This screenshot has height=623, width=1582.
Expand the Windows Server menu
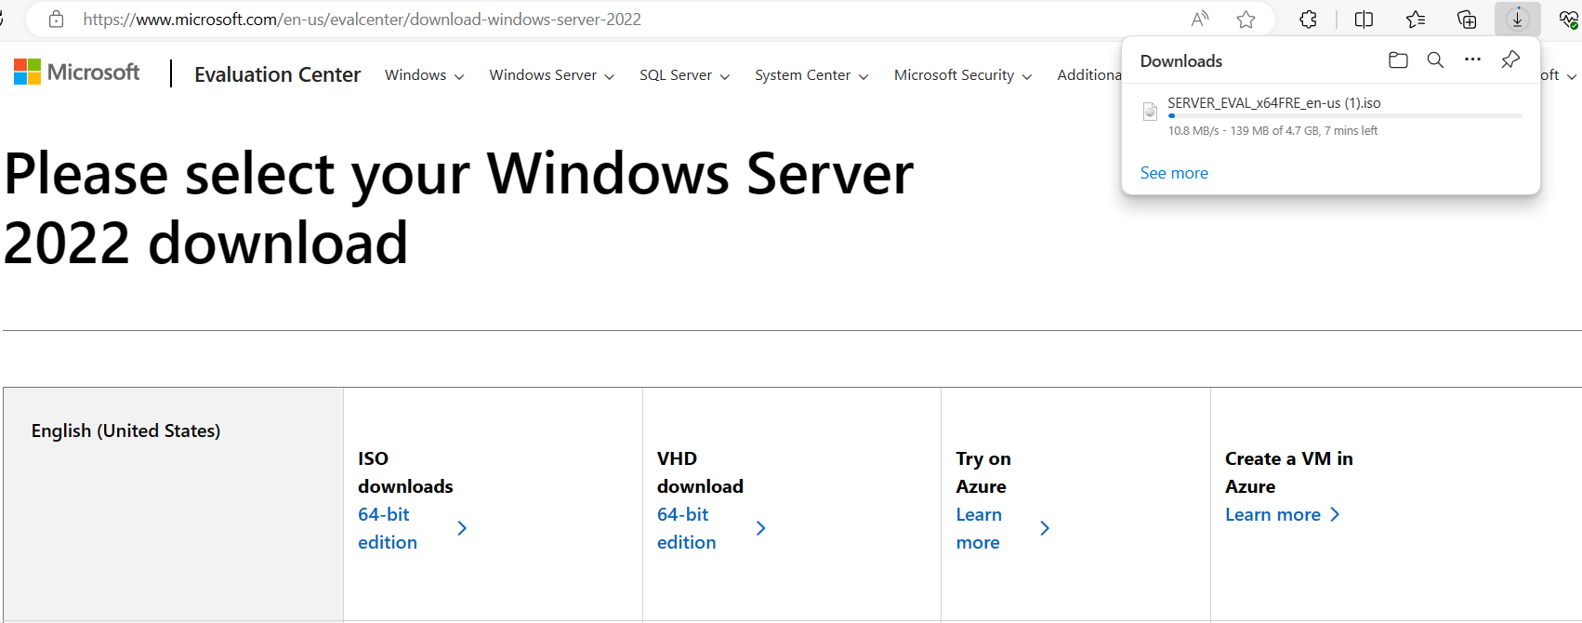pyautogui.click(x=551, y=75)
